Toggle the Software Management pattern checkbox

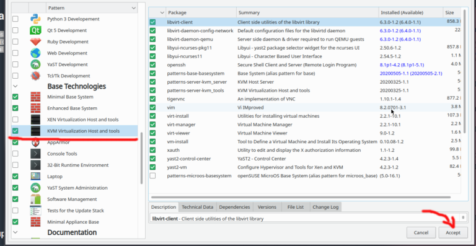coord(15,200)
